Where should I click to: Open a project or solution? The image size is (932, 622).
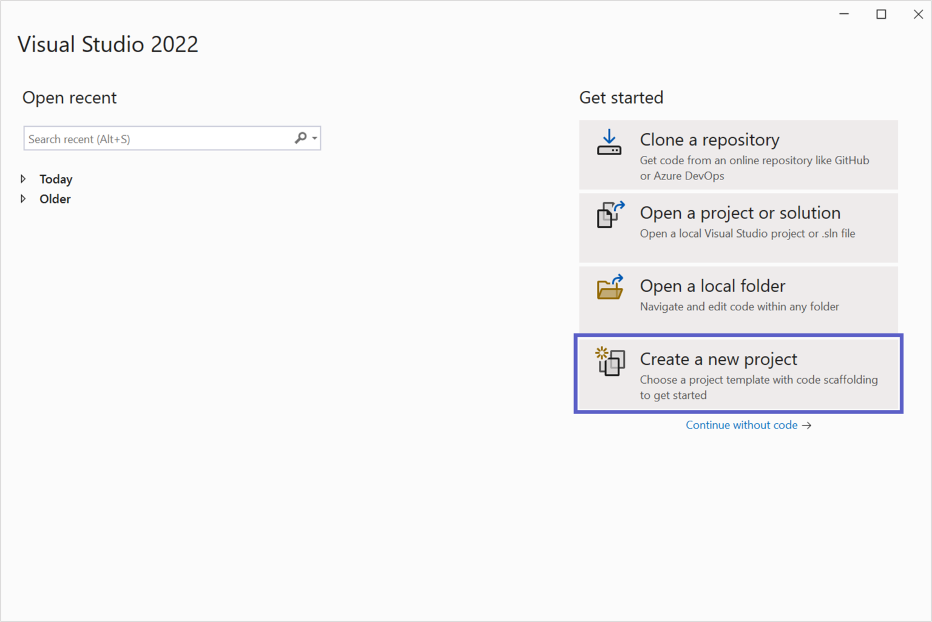click(x=738, y=228)
